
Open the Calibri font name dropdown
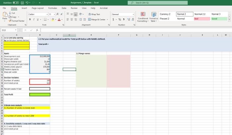[47, 14]
